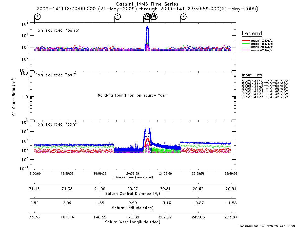Click the date range subtitle starting 2009-141T18:00:00.000

[147, 9]
